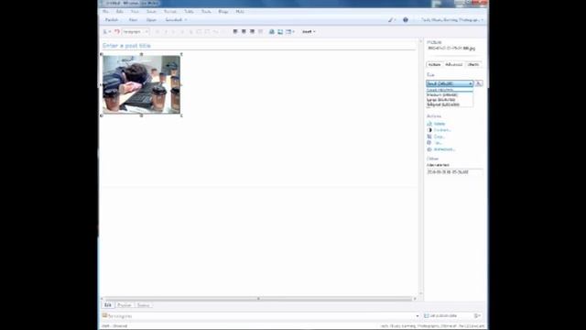Image resolution: width=586 pixels, height=330 pixels.
Task: Open the File menu
Action: (106, 12)
